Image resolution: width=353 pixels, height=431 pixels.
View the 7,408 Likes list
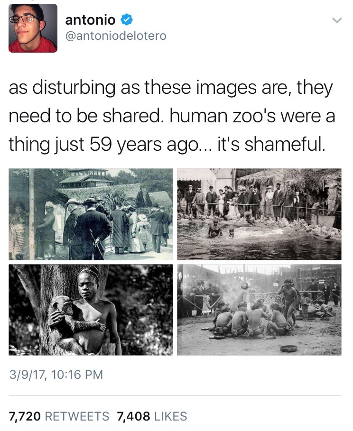tap(152, 416)
